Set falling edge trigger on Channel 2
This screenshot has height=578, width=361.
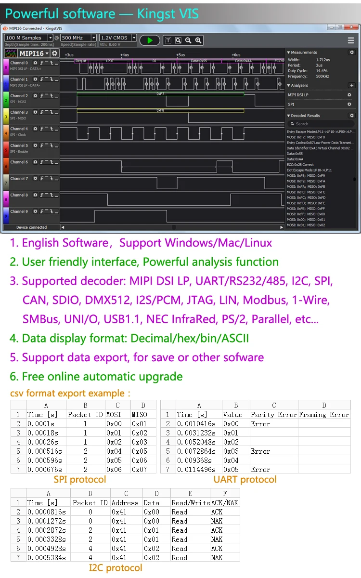tap(52, 96)
